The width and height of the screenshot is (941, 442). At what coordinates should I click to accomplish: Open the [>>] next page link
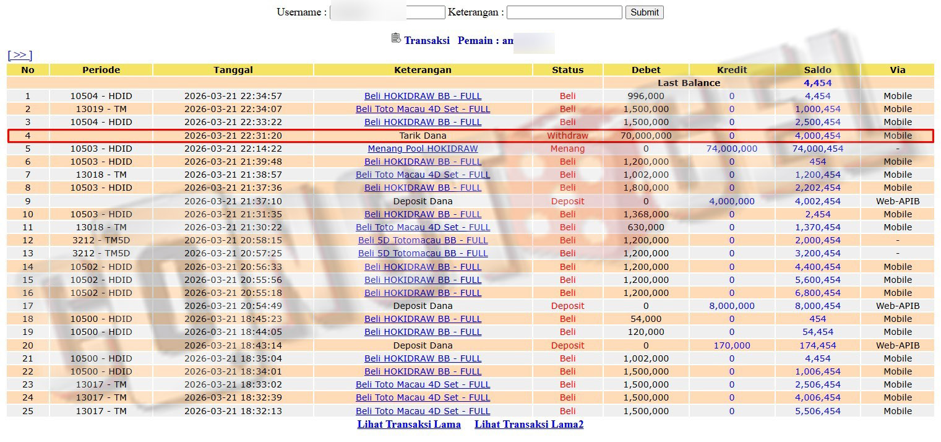click(20, 55)
